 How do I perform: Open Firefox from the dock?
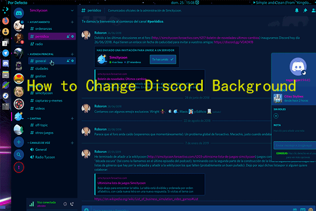point(6,21)
